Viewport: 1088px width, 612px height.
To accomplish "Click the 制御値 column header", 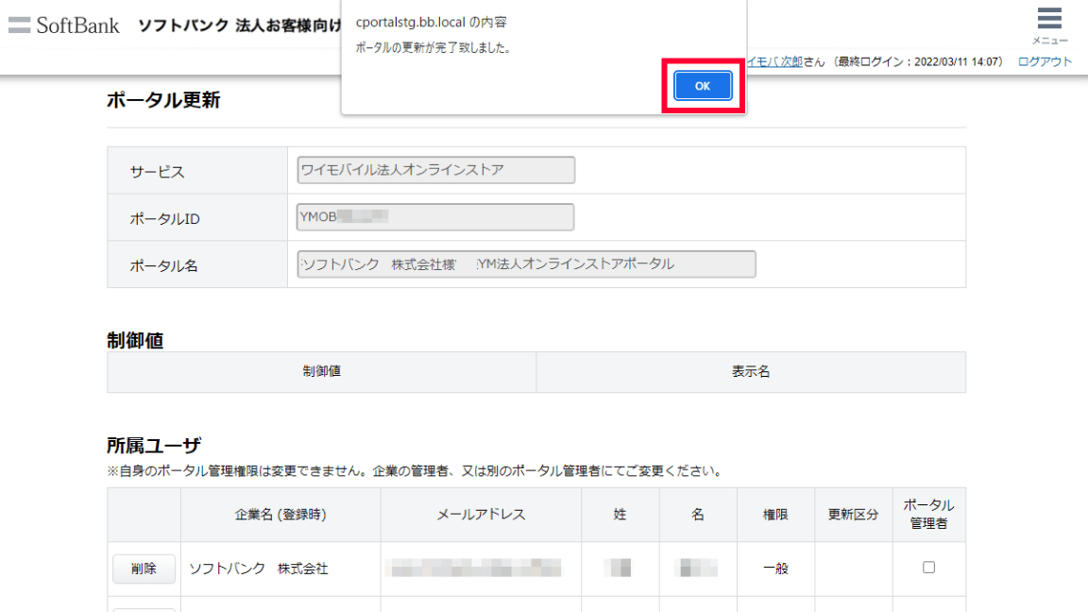I will pos(321,372).
